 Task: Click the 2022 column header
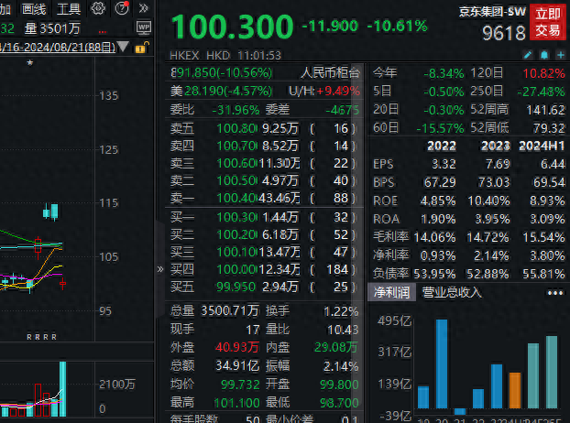[442, 146]
